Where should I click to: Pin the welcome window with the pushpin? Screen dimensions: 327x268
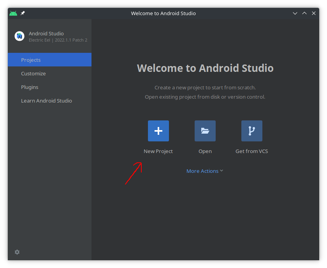pos(22,13)
